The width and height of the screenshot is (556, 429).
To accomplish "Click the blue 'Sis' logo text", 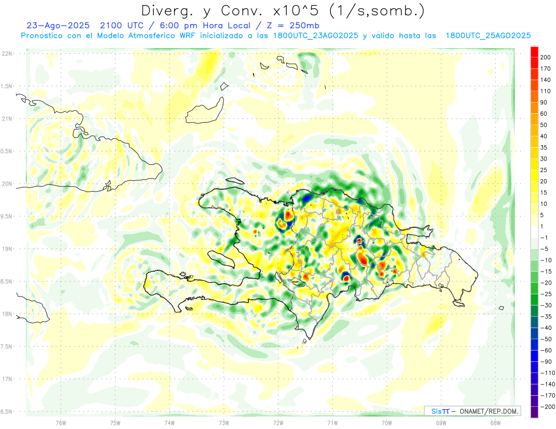I will [x=436, y=411].
